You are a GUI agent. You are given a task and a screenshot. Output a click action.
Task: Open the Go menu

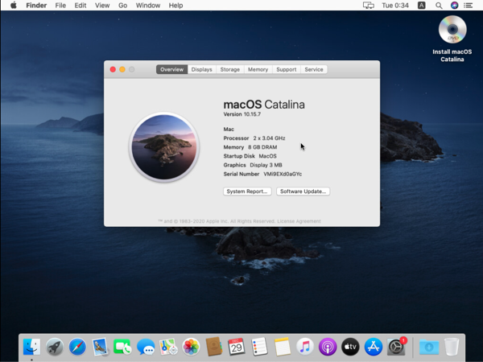pos(123,6)
